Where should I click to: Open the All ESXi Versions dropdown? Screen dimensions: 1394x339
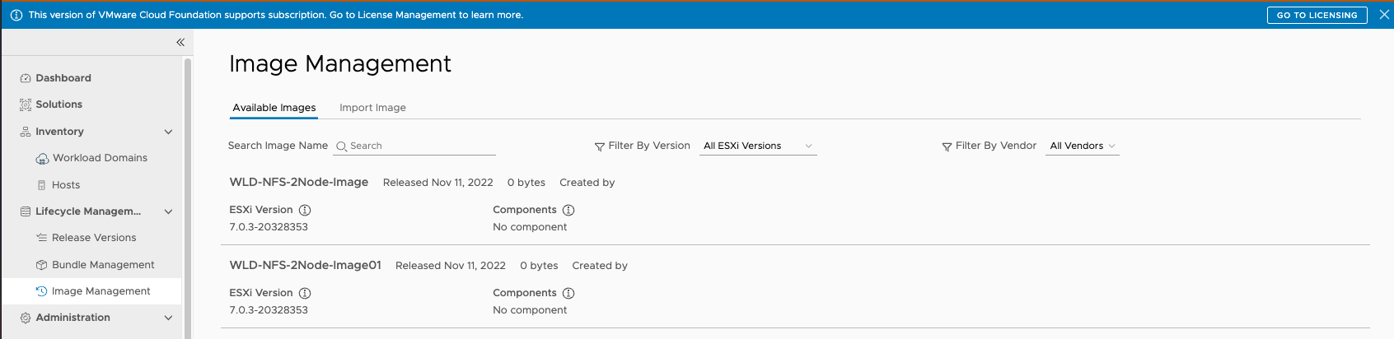758,146
